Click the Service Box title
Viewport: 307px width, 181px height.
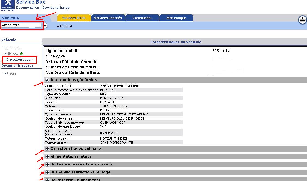(x=31, y=2)
